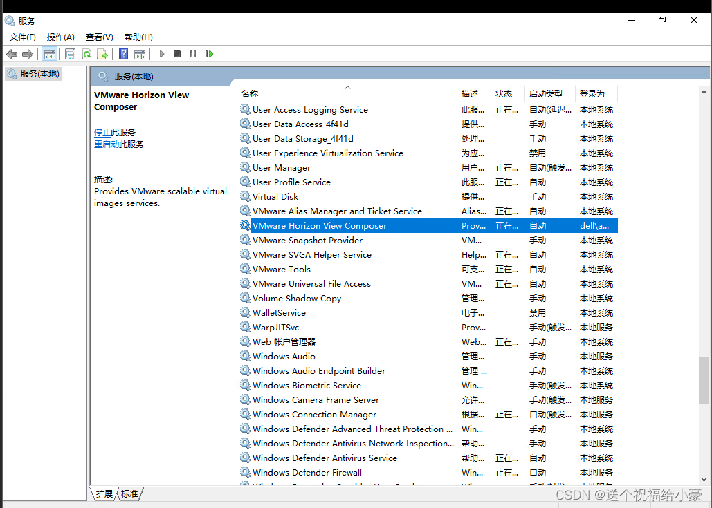Select User Experience Virtualization Service row
Screen dimensions: 712x508
click(x=429, y=153)
